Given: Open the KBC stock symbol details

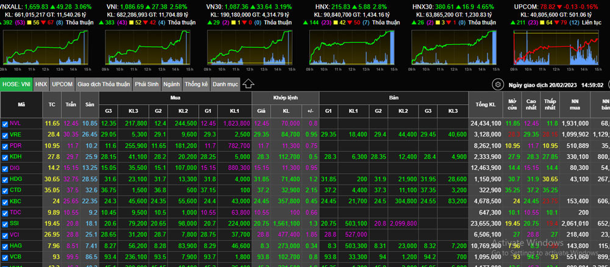Looking at the screenshot, I should pos(15,201).
